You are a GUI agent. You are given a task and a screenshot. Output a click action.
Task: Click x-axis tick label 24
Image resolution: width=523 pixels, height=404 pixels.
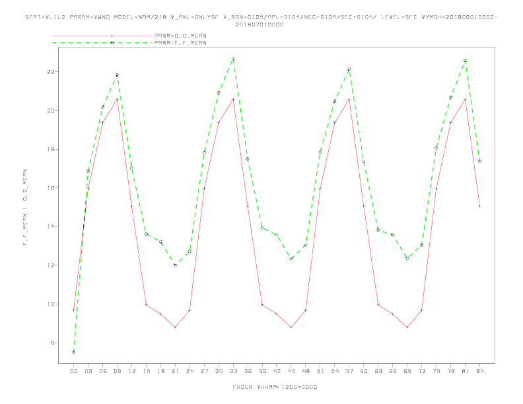190,371
